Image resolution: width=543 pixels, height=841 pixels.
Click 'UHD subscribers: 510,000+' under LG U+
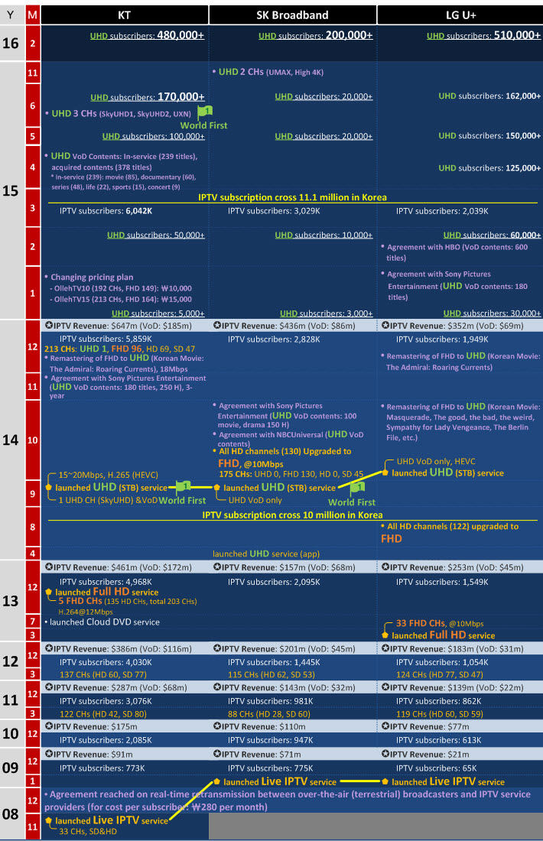click(484, 35)
